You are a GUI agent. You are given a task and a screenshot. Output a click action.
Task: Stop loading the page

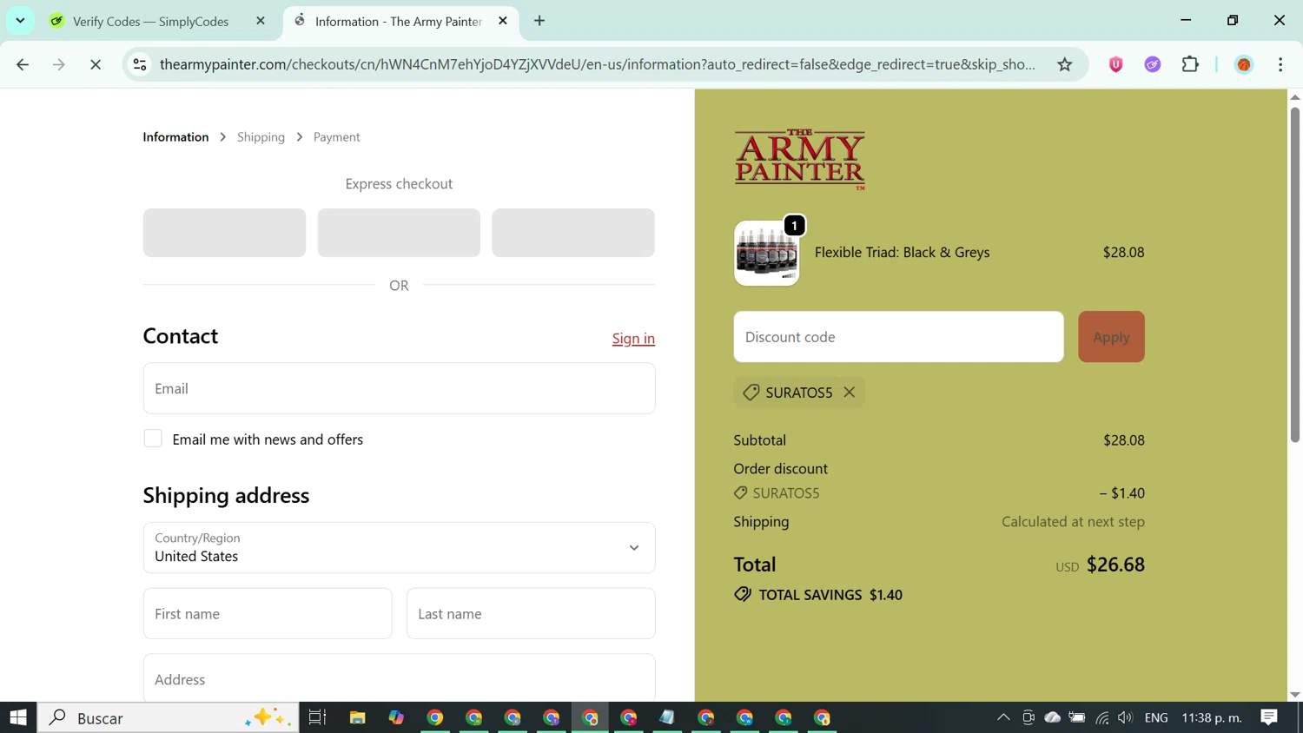pyautogui.click(x=96, y=64)
